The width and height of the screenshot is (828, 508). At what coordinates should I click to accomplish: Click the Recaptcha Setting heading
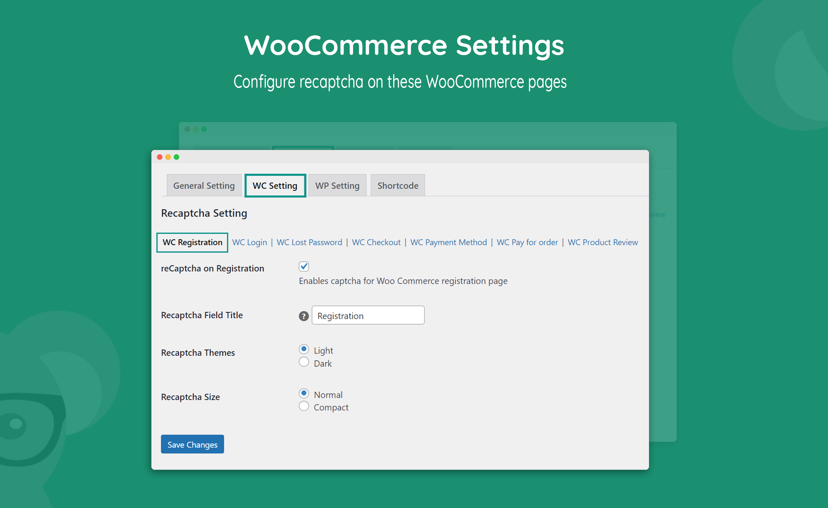(x=204, y=213)
